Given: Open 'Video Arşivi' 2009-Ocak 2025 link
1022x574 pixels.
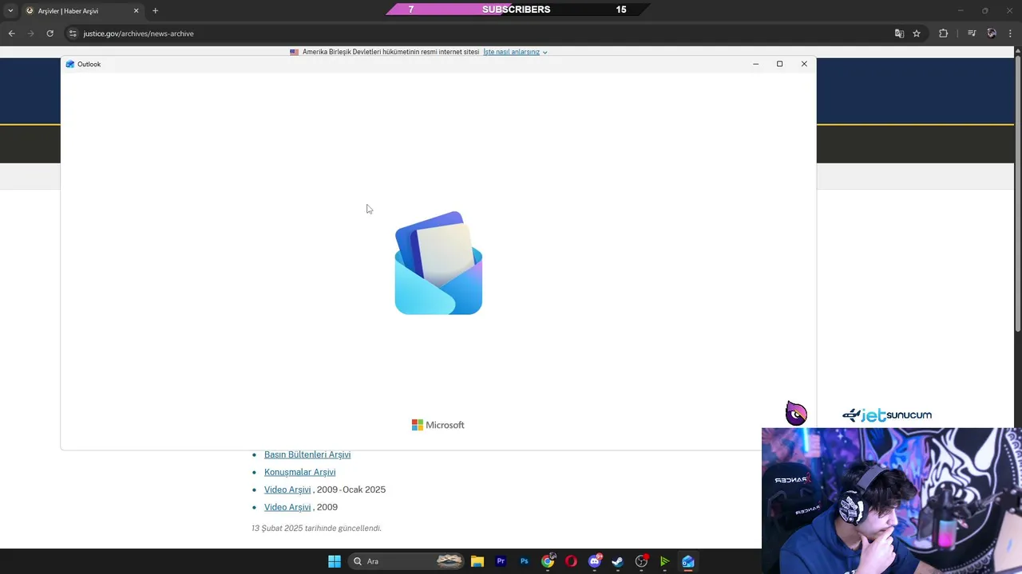Looking at the screenshot, I should [x=287, y=489].
